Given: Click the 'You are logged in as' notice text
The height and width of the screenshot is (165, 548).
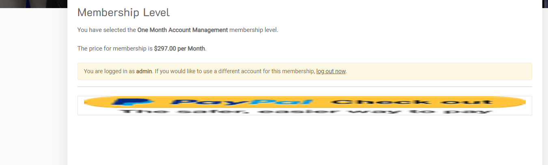Looking at the screenshot, I should 109,71.
